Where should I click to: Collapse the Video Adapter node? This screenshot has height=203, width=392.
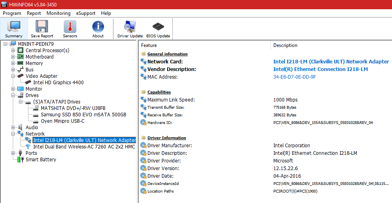pos(13,76)
